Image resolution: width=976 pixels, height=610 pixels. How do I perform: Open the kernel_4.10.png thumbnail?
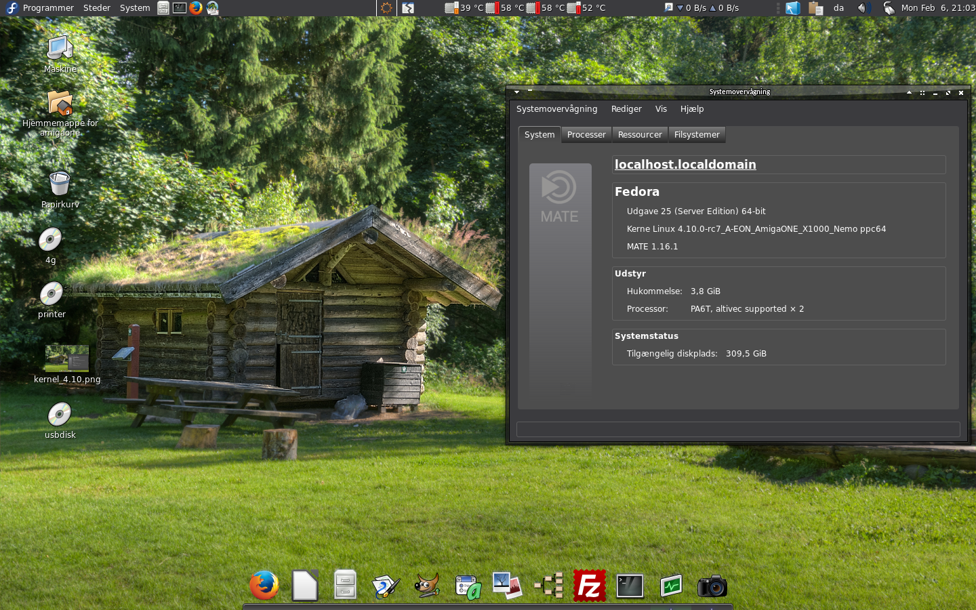(67, 359)
